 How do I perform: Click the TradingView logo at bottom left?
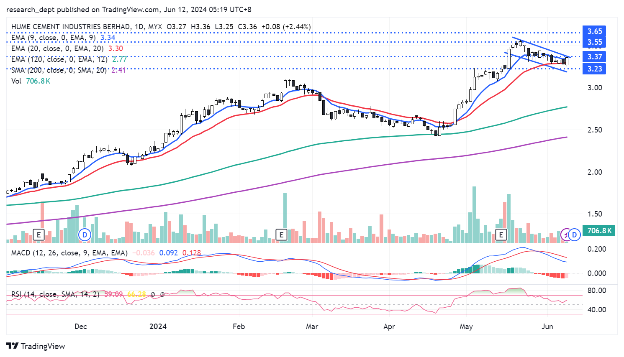click(36, 346)
